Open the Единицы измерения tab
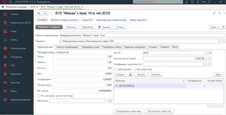 (135, 47)
